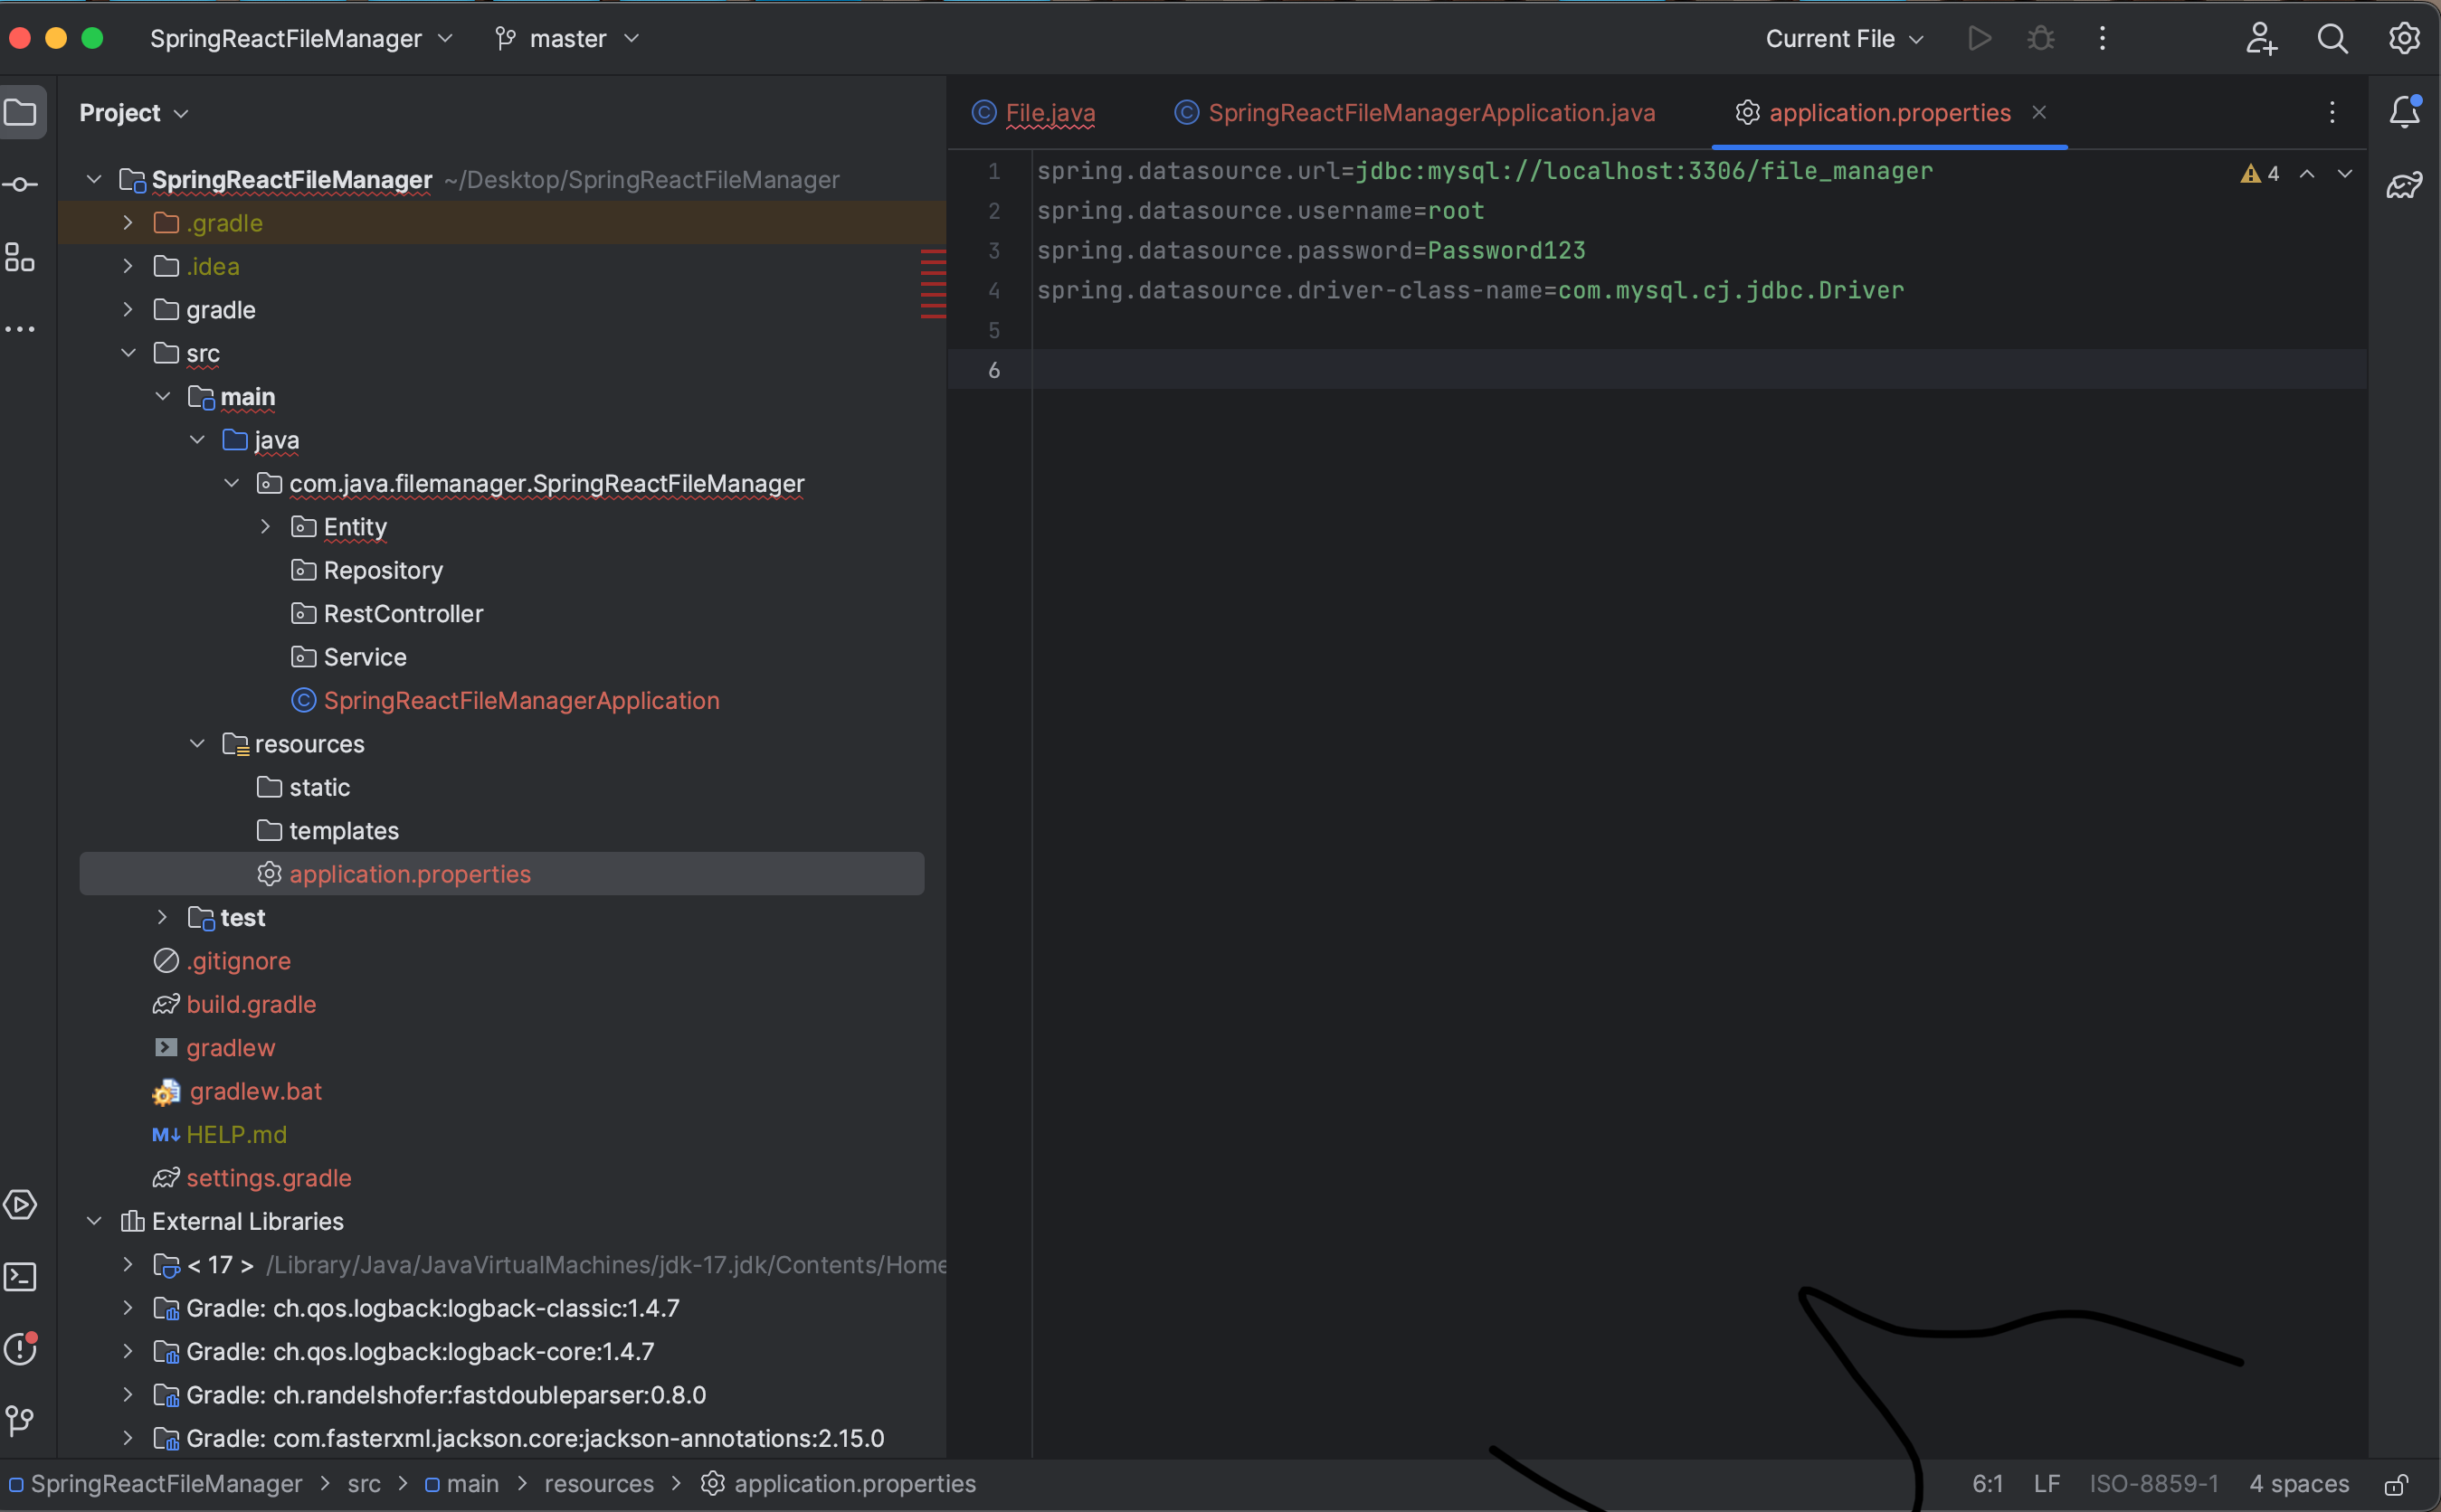2441x1512 pixels.
Task: Open the Structure tool window
Action: point(21,257)
